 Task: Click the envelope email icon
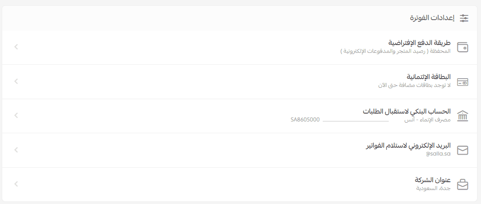coord(462,151)
